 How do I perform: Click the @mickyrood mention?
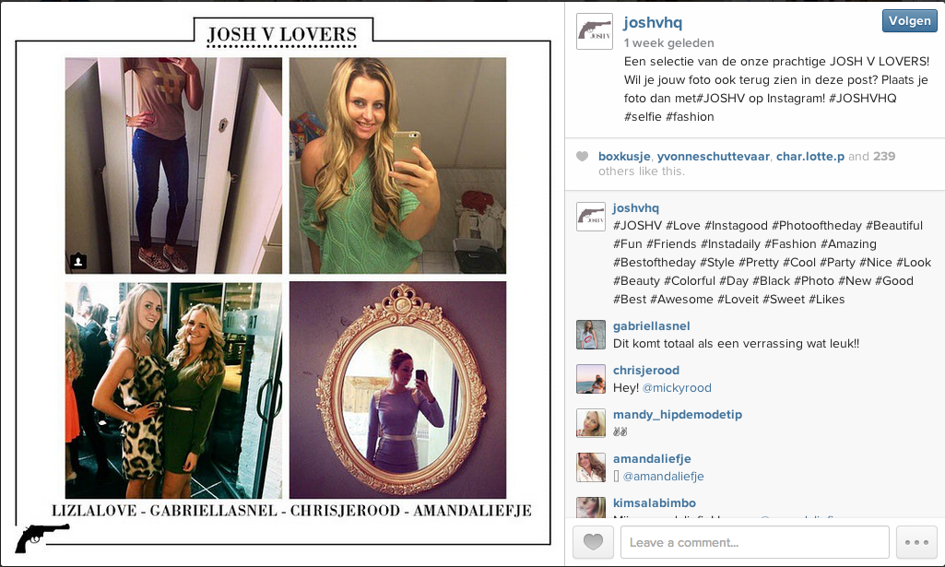[x=677, y=387]
